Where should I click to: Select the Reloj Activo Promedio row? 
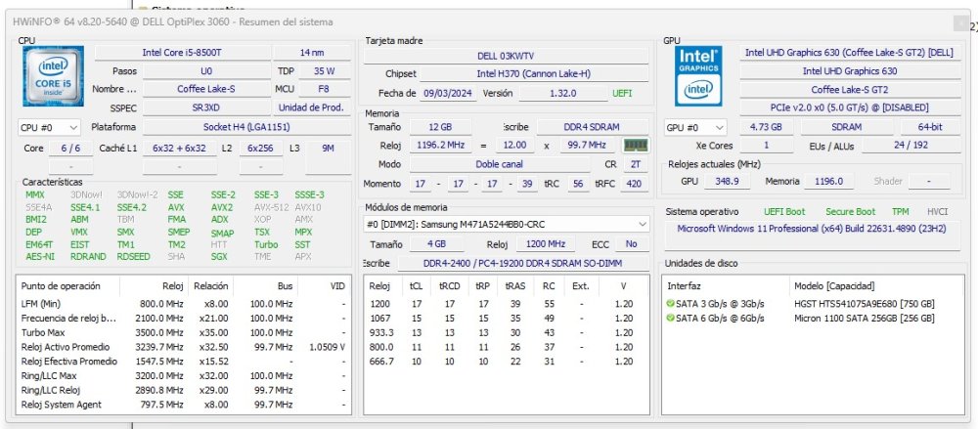(184, 347)
